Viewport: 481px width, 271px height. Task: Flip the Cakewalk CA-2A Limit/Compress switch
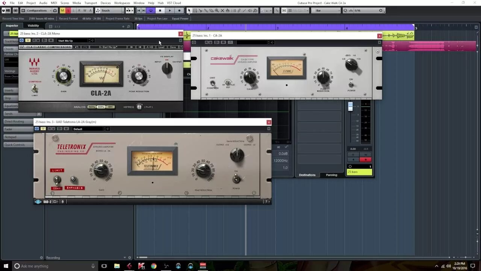click(213, 83)
